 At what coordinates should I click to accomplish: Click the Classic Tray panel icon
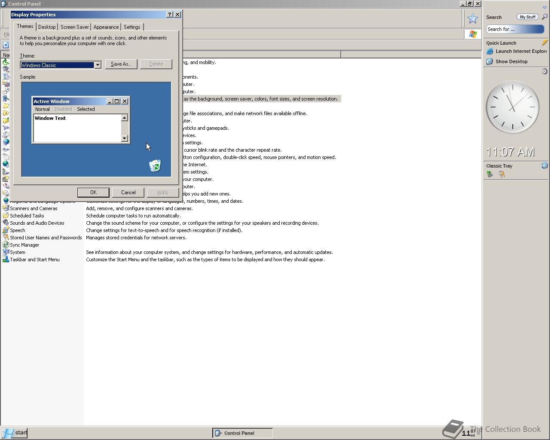544,165
